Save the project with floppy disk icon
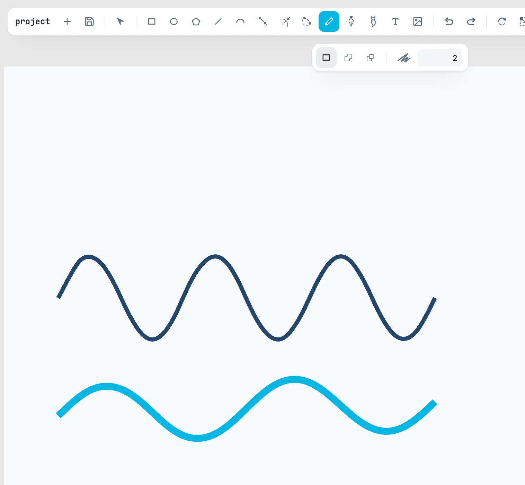 point(89,21)
